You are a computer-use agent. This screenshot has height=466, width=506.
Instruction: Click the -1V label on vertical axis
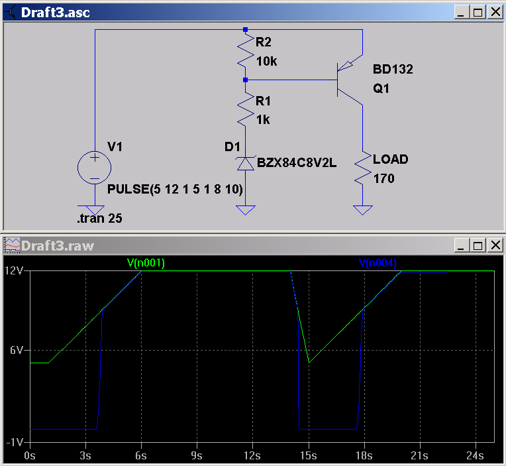click(x=15, y=442)
